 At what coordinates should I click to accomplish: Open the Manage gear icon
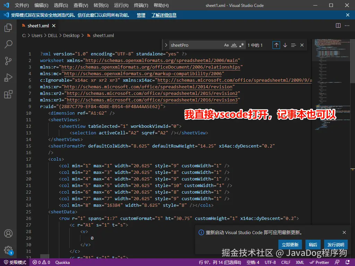coord(8,250)
